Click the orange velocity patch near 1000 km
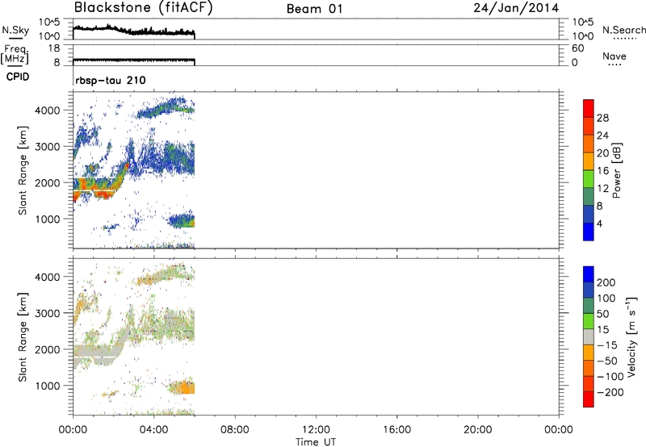The image size is (646, 447). [183, 387]
